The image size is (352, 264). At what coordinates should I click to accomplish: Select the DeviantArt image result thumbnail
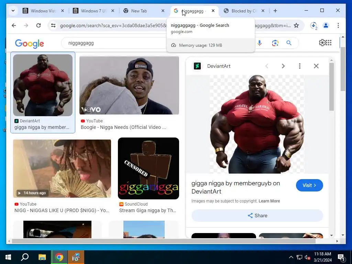(43, 85)
